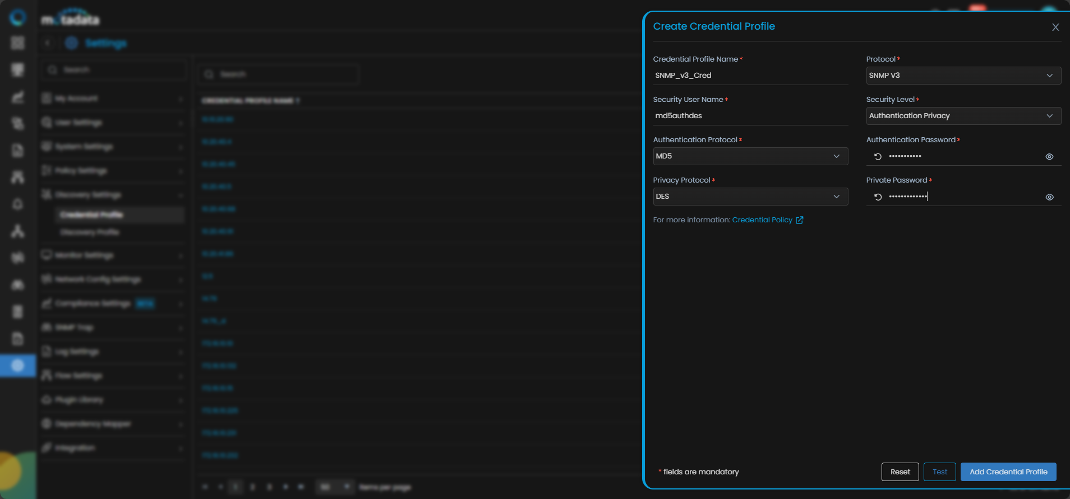Viewport: 1070px width, 499px height.
Task: Click the Settings breadcrumb title
Action: 106,43
